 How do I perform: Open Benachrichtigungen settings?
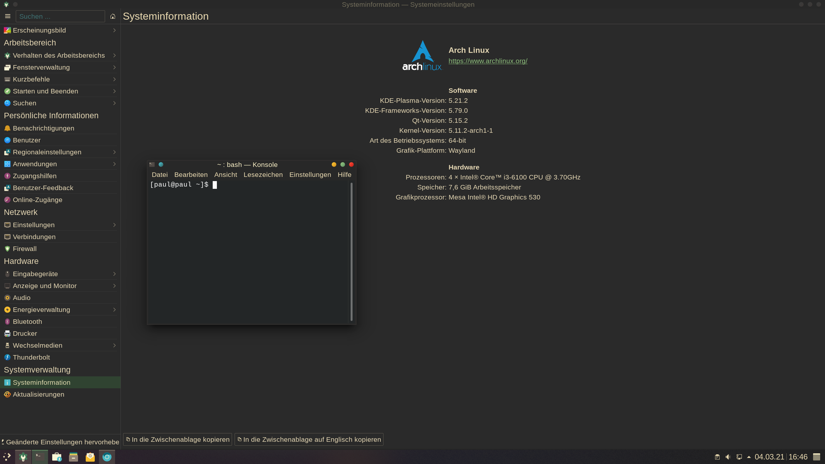pyautogui.click(x=44, y=128)
